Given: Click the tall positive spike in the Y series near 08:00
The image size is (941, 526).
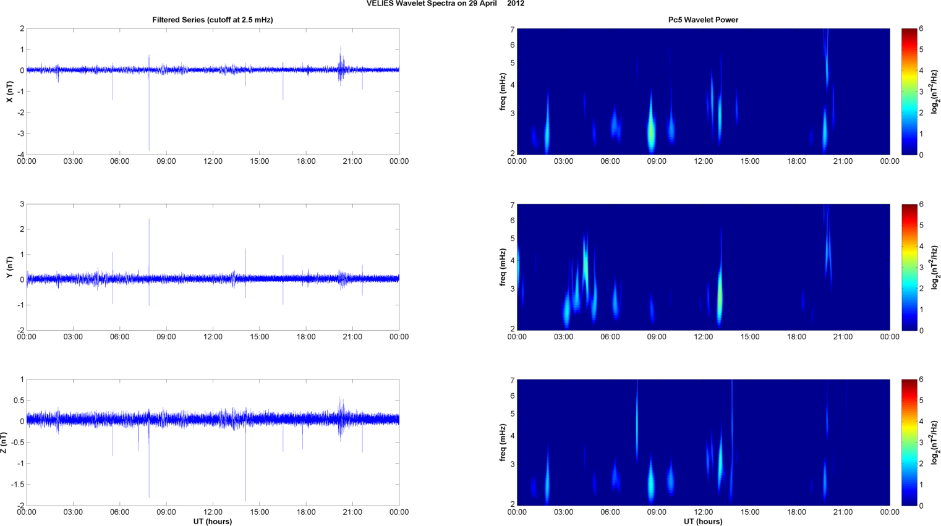Looking at the screenshot, I should point(149,247).
